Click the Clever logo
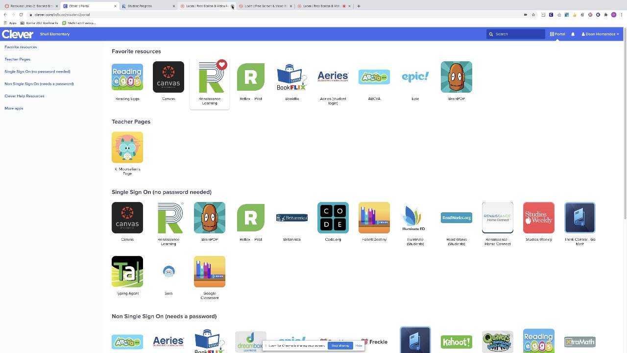This screenshot has height=353, width=627. tap(18, 34)
